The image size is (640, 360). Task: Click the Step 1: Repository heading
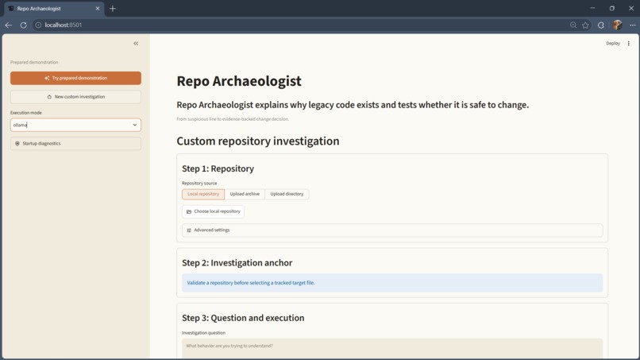(218, 168)
